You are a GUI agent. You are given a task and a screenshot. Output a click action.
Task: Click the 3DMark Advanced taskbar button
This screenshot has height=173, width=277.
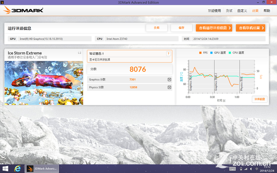(x=42, y=169)
